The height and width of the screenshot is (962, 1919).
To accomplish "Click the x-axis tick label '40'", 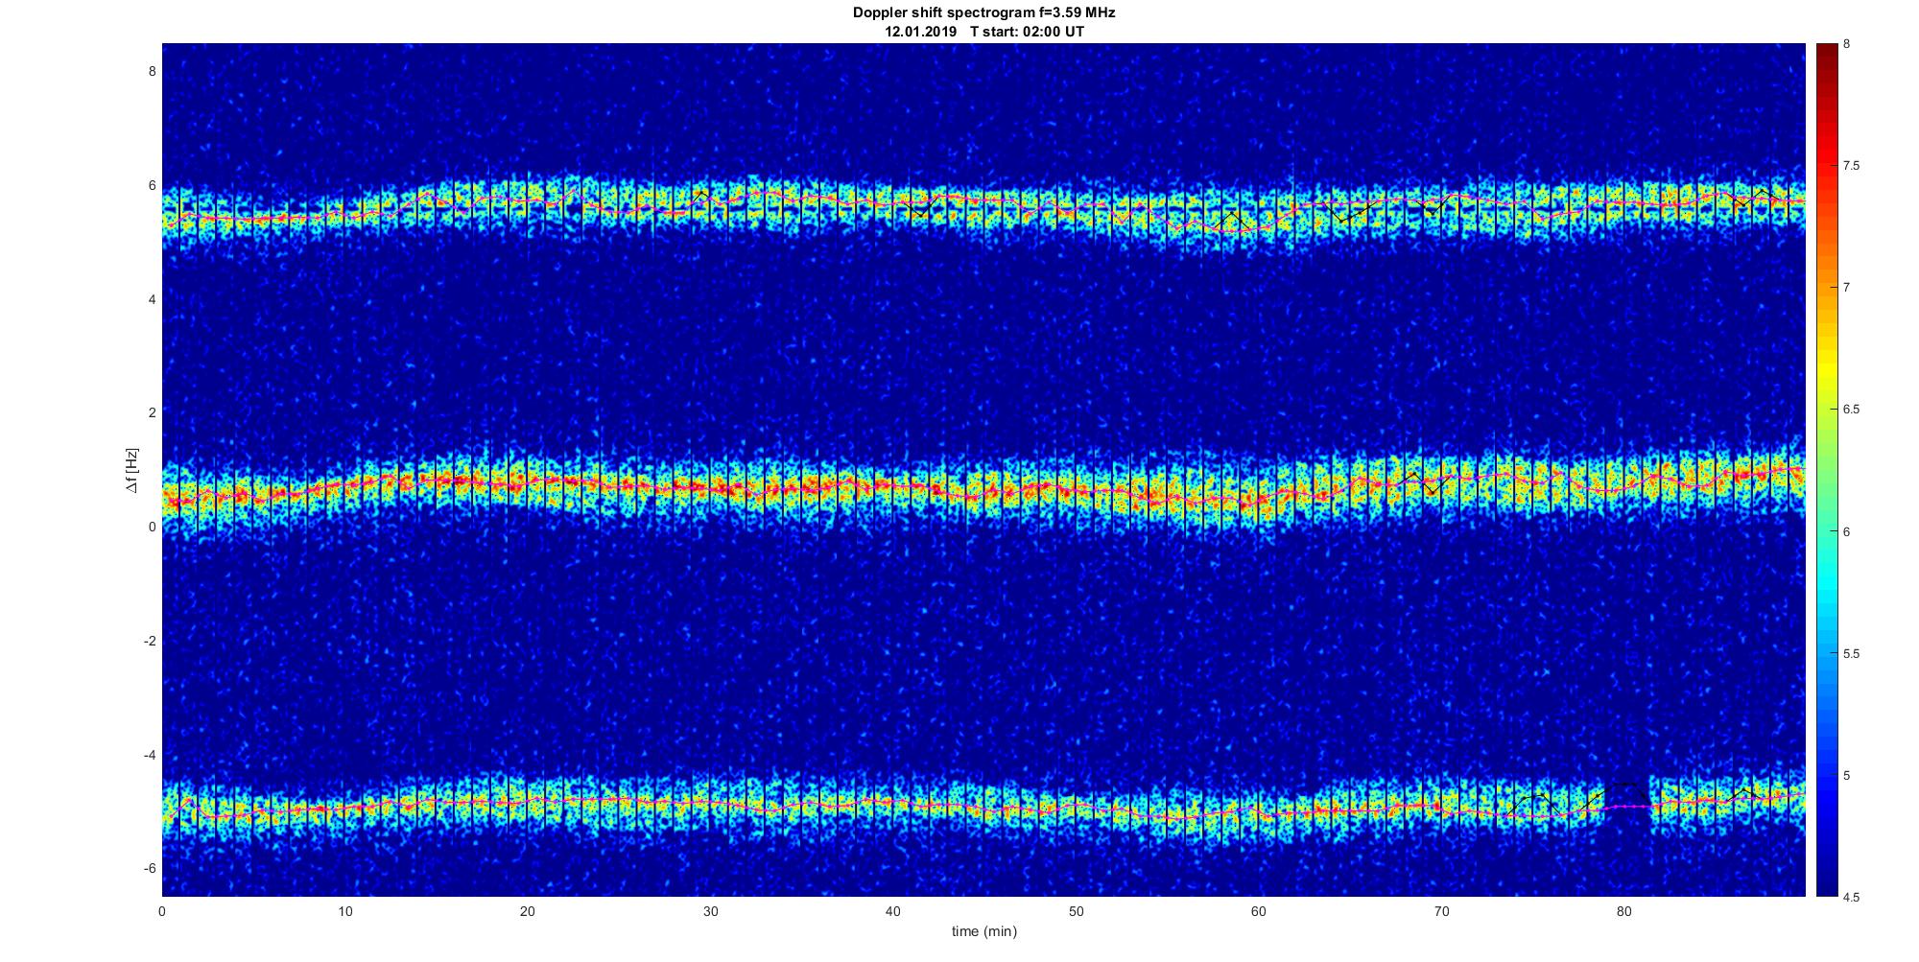I will pyautogui.click(x=893, y=911).
